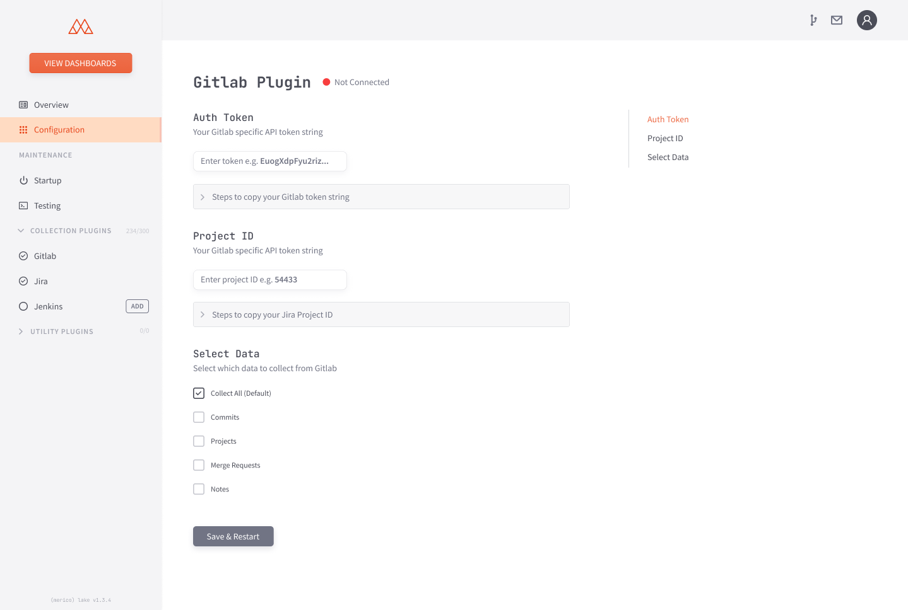This screenshot has width=908, height=610.
Task: Expand steps to copy your Gitlab token string
Action: 202,197
